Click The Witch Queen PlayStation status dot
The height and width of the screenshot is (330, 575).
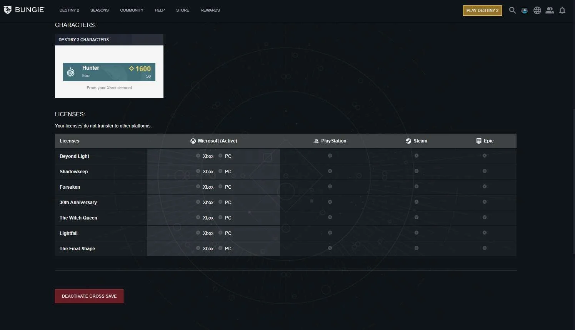pyautogui.click(x=330, y=217)
